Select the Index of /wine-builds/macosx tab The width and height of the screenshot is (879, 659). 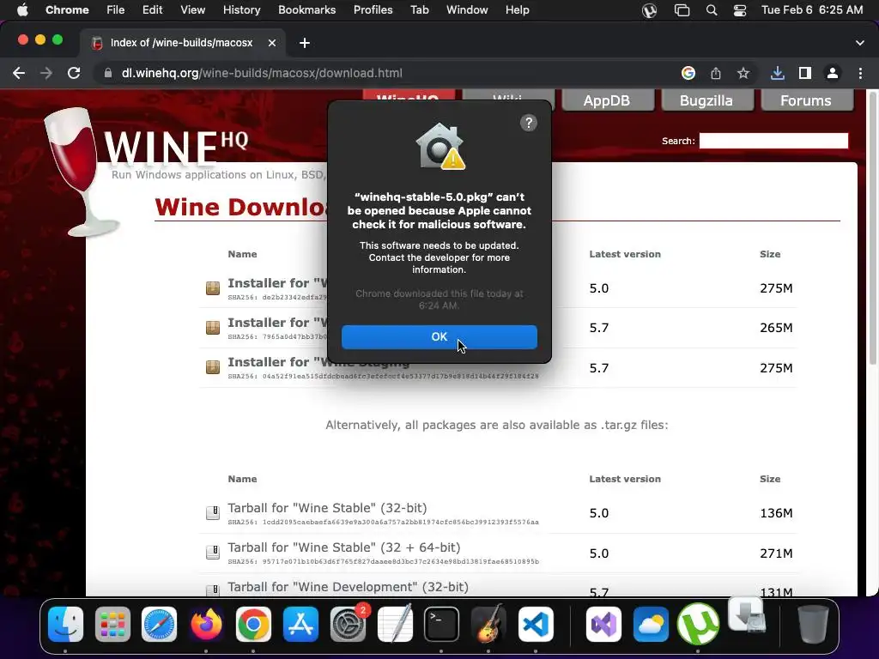coord(182,43)
